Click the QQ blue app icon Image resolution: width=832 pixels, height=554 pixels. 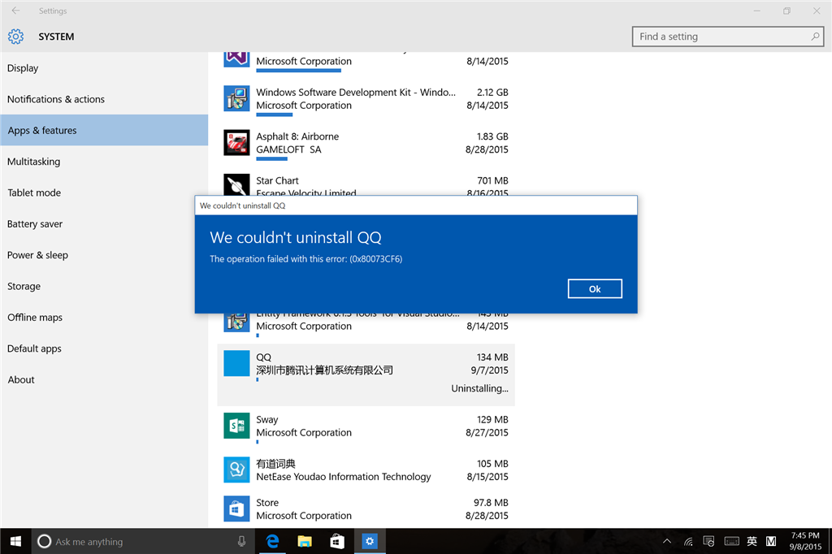pyautogui.click(x=236, y=363)
